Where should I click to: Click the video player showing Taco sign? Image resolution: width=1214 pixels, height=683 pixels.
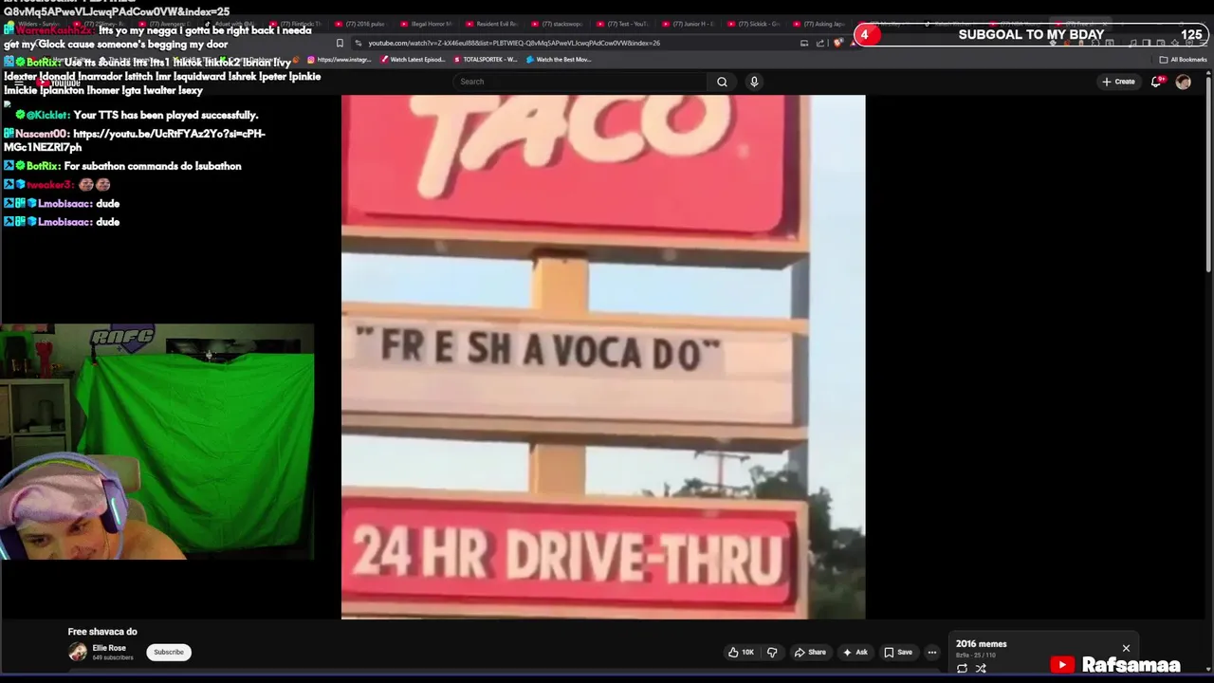click(x=603, y=357)
